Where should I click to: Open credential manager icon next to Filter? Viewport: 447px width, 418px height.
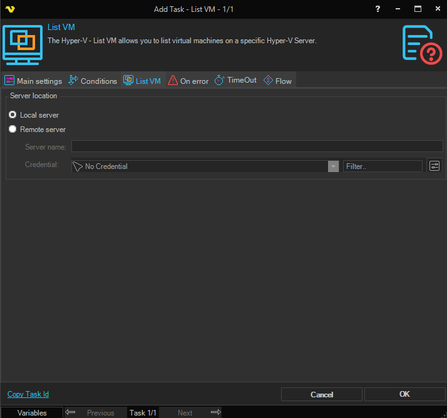[x=434, y=166]
